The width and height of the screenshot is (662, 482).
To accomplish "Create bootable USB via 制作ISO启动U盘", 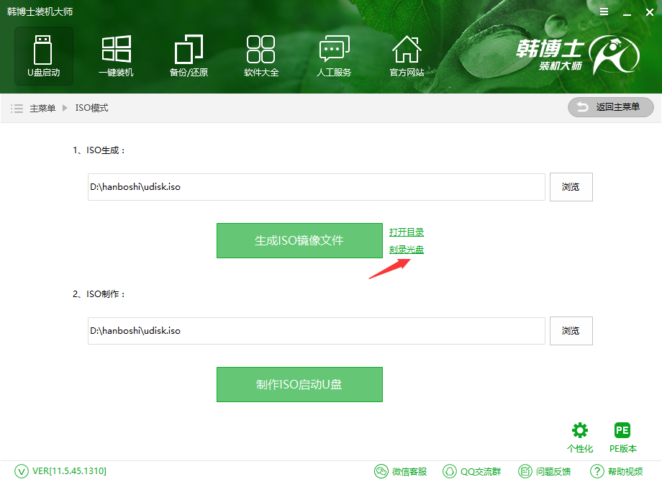I will click(x=299, y=384).
